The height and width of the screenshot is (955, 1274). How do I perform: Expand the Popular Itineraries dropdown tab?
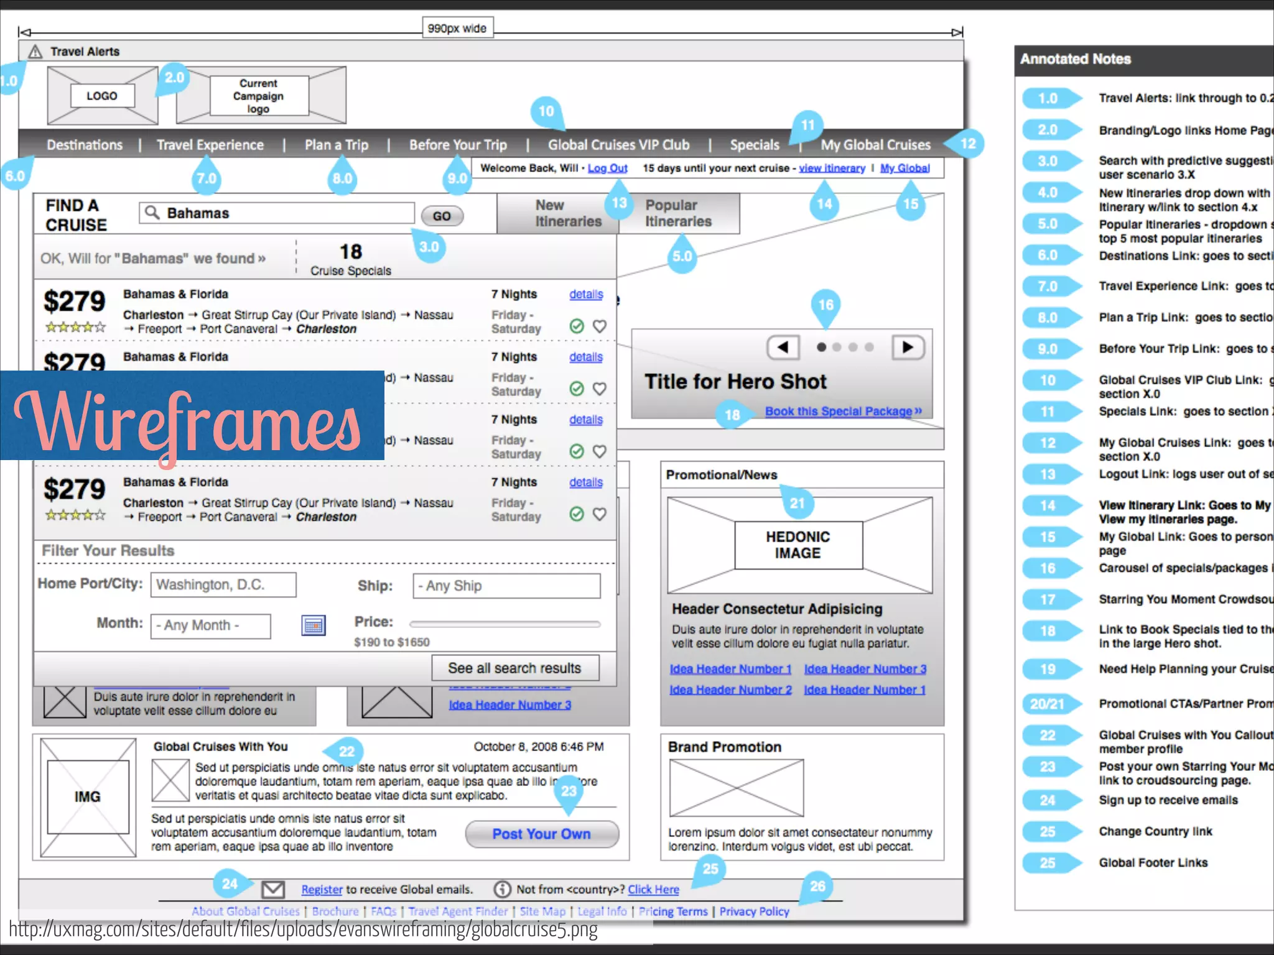pyautogui.click(x=679, y=213)
